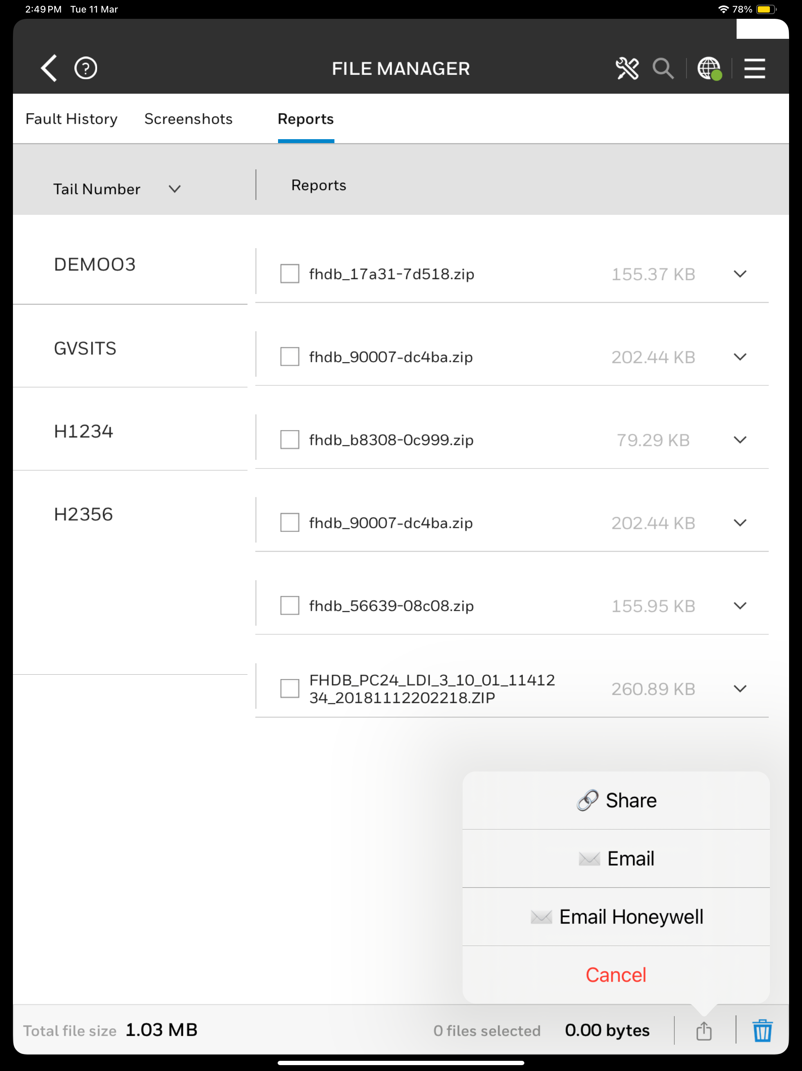Expand the 202.44 KB row under GVSITS
This screenshot has width=802, height=1071.
pos(740,357)
